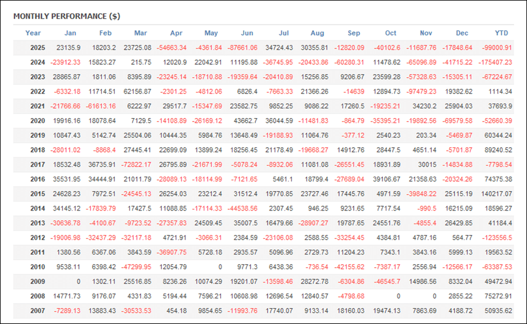Click the Jan column header
This screenshot has width=527, height=324.
70,33
